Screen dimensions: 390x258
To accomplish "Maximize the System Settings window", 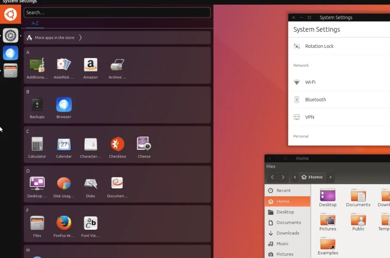I will pos(309,17).
